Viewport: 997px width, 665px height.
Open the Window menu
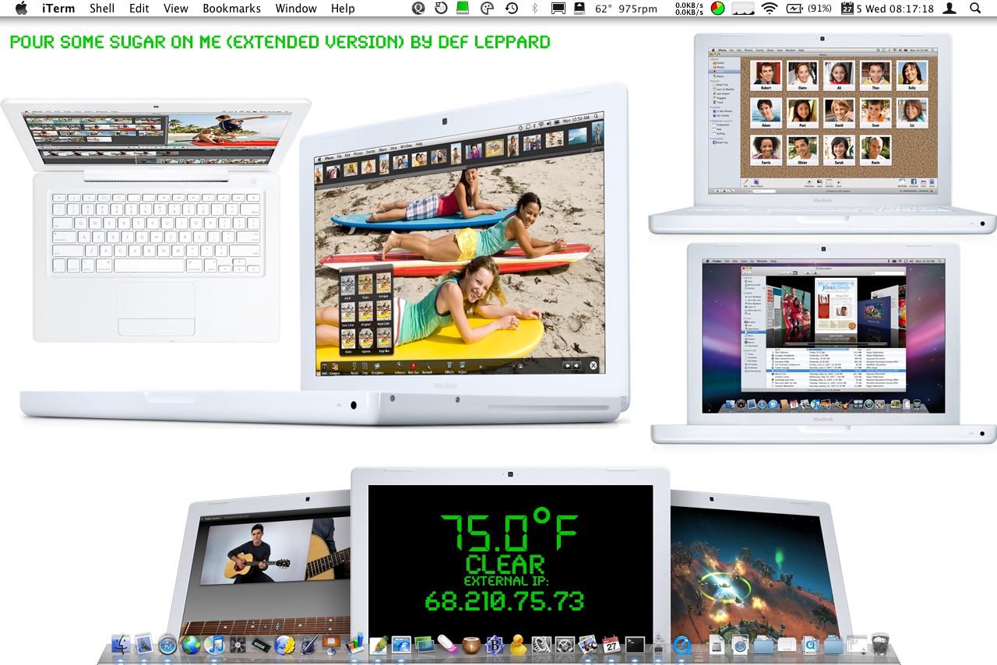(x=296, y=9)
